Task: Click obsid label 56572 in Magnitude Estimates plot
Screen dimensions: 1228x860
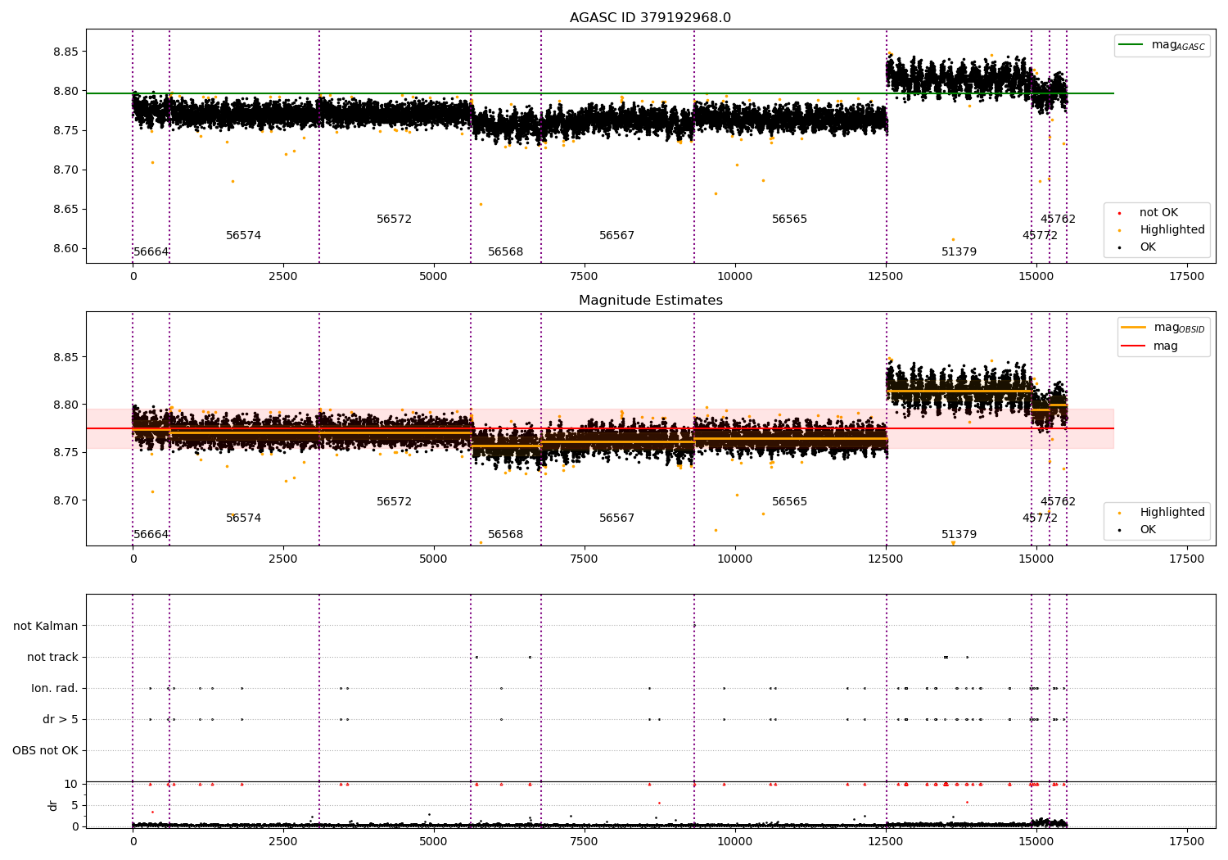Action: pos(394,502)
